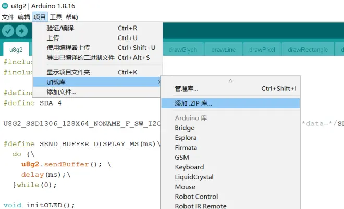Click the 'do {\' code line

[23, 154]
